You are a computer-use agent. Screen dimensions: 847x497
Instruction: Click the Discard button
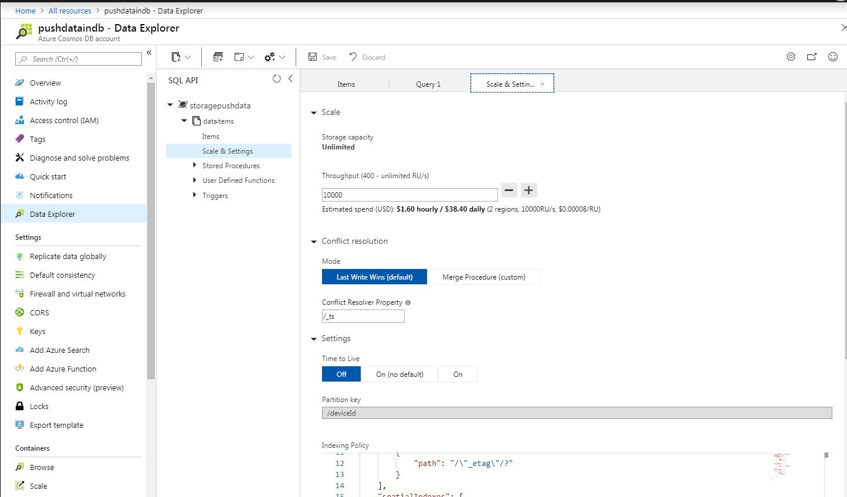(367, 57)
